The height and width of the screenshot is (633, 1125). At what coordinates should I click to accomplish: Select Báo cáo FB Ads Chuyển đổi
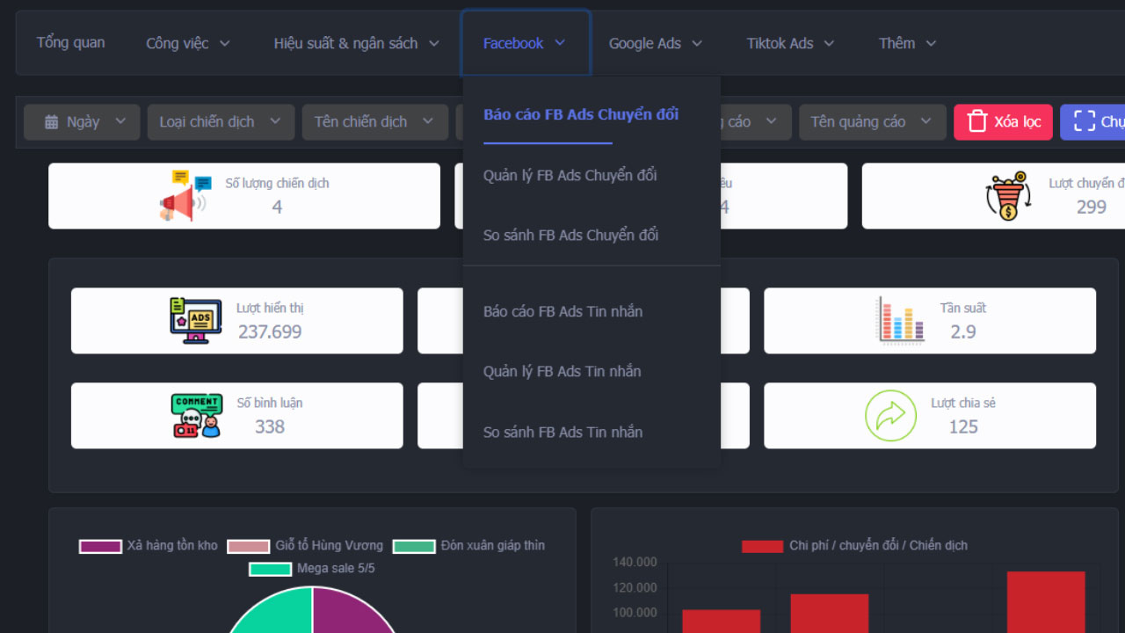(581, 114)
